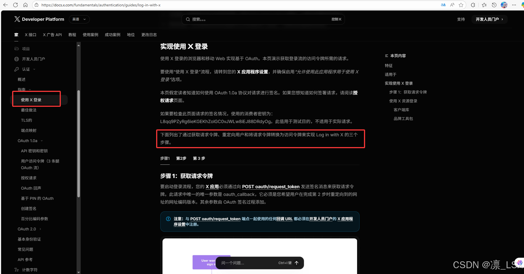Open 基本身份验证 in the sidebar
Viewport: 524px width, 274px height.
(x=29, y=239)
